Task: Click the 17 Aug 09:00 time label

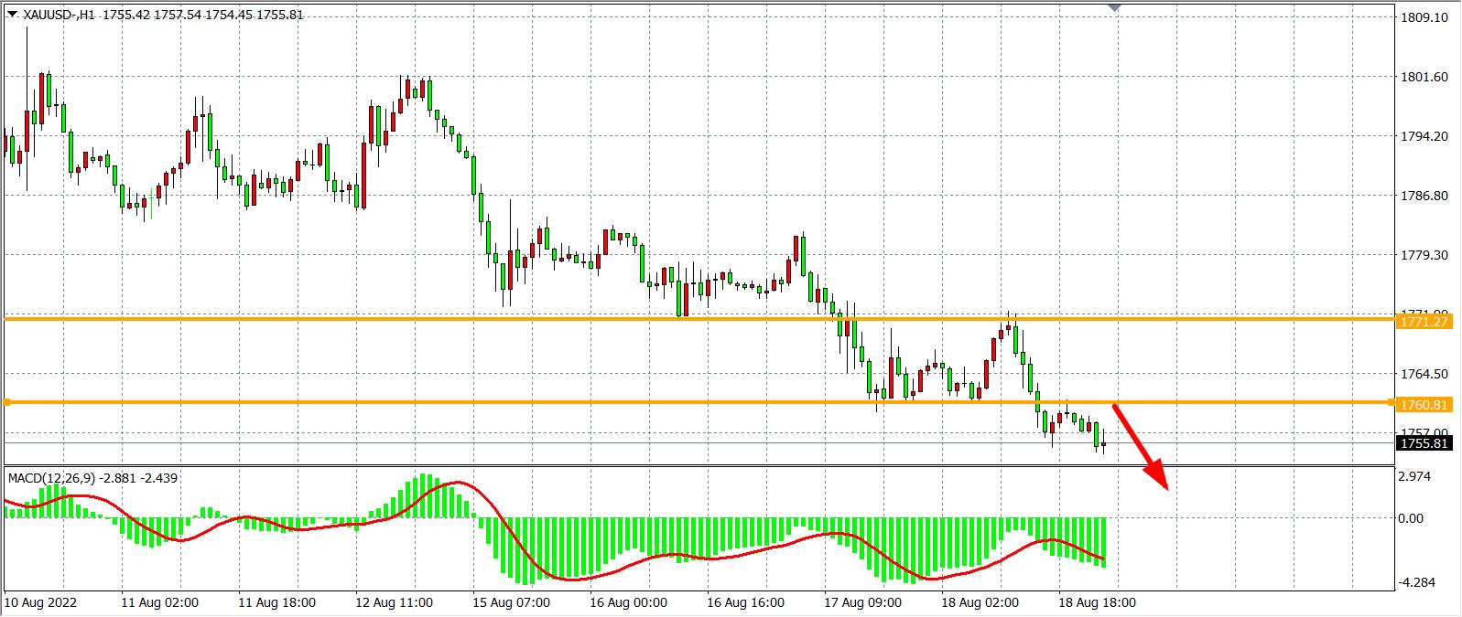Action: pyautogui.click(x=863, y=602)
